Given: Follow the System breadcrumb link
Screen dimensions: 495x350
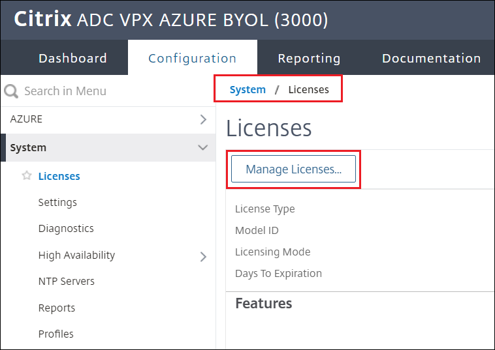Looking at the screenshot, I should tap(248, 89).
